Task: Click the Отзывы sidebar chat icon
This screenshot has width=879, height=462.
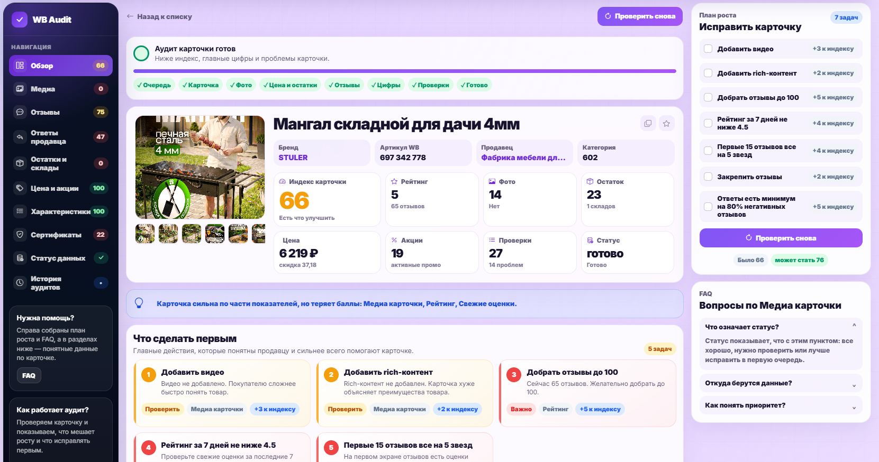Action: [20, 112]
